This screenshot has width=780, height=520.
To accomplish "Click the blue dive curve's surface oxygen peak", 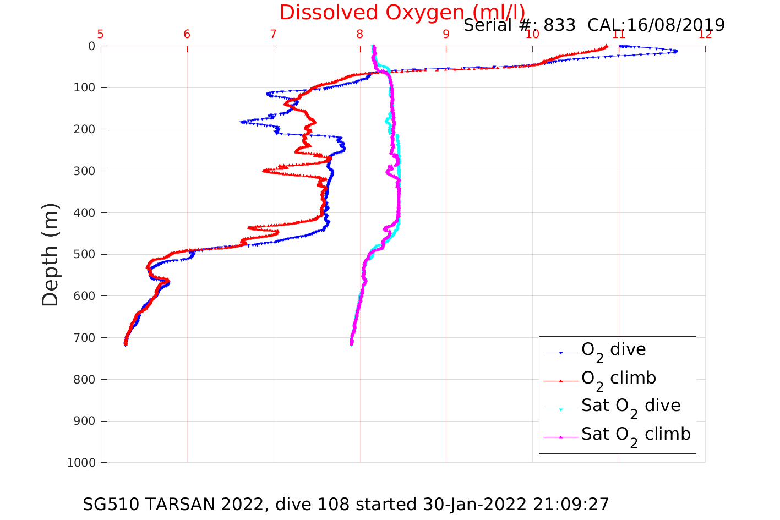I will pyautogui.click(x=676, y=51).
